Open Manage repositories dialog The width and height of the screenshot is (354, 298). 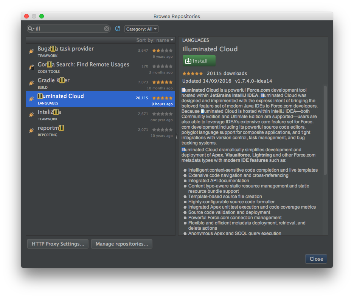pos(122,244)
